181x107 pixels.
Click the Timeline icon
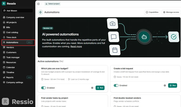(x=4, y=72)
